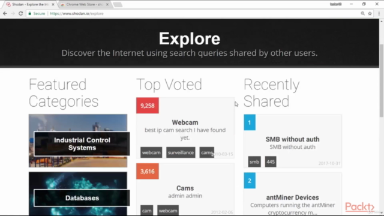Open a new tab with the new-tab button
This screenshot has width=384, height=216.
point(118,4)
